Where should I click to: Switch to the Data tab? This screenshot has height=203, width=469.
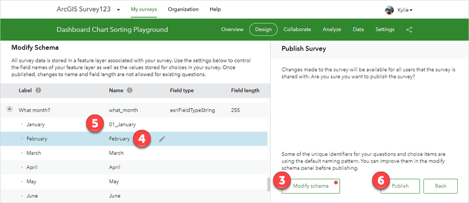tap(359, 30)
